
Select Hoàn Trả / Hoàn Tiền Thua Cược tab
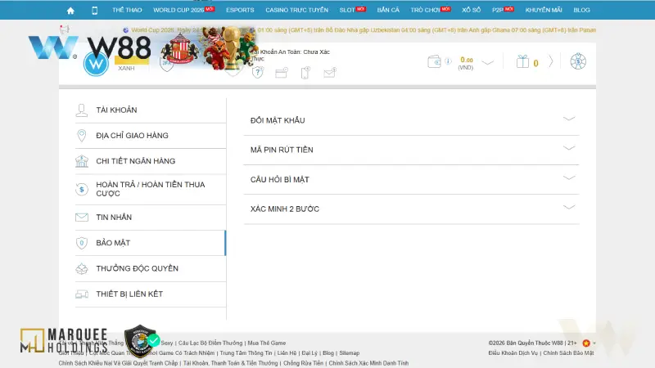[151, 190]
